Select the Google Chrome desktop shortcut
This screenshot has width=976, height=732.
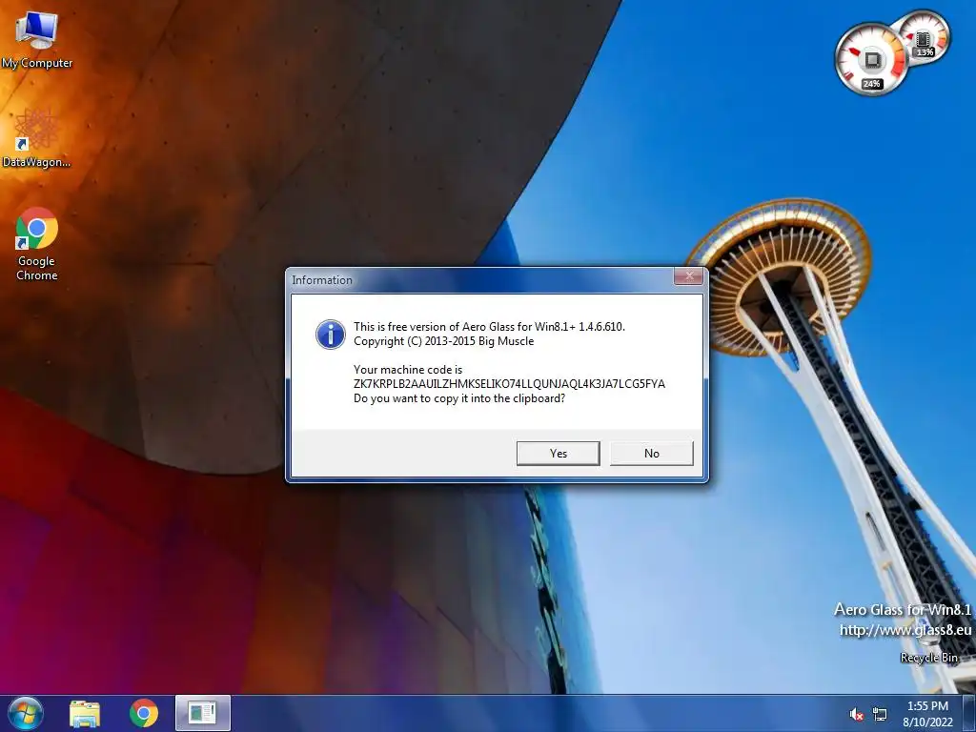click(37, 244)
